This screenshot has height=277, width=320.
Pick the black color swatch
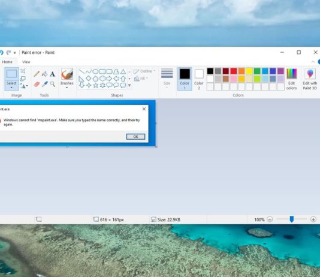pos(210,71)
